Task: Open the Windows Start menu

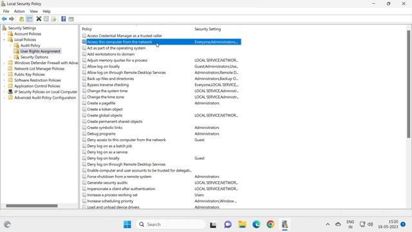Action: pos(127,224)
